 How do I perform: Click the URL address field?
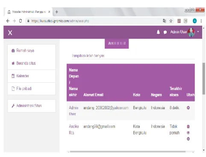(x=94, y=21)
